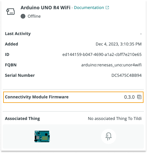
Task: Click the Last Activity label
Action: coord(18,34)
